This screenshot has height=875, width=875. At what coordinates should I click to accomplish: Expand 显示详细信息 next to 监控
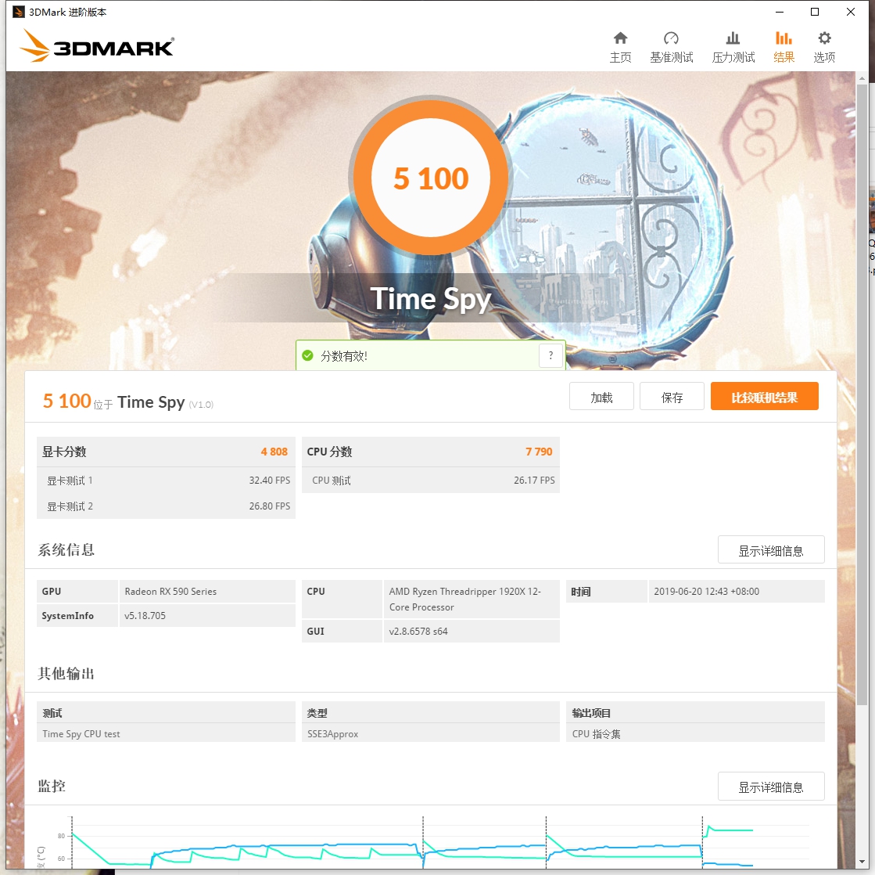click(771, 786)
